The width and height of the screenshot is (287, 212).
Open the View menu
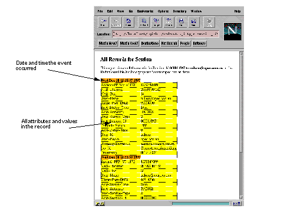coord(120,11)
